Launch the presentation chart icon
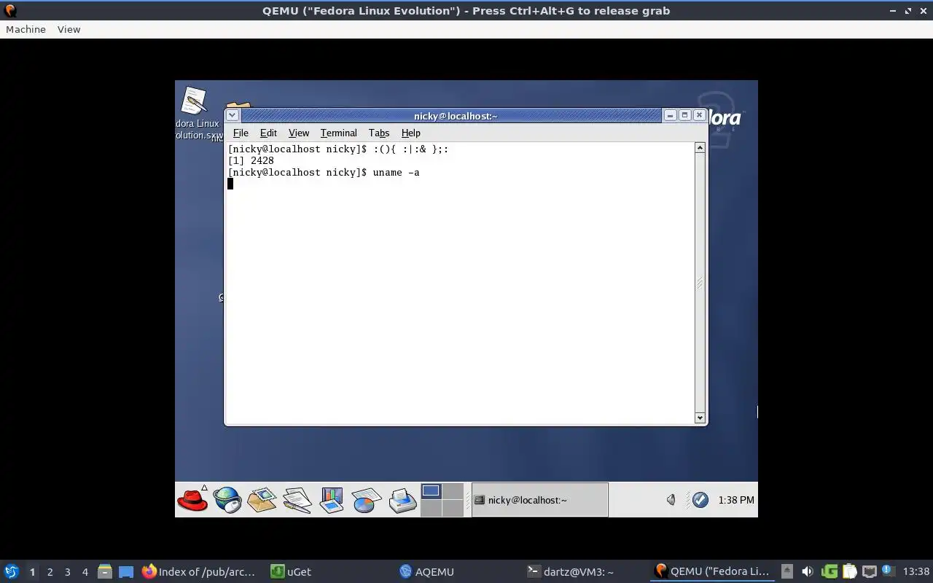 click(332, 500)
